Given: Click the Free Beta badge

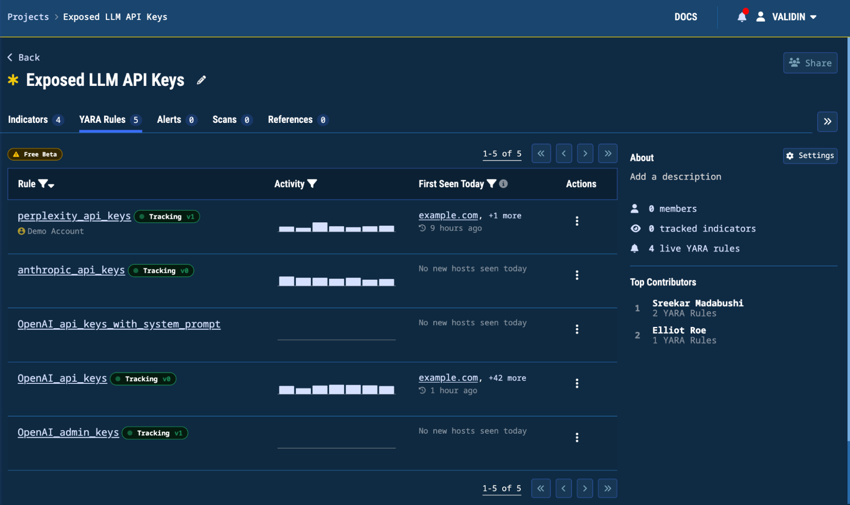Looking at the screenshot, I should tap(34, 154).
